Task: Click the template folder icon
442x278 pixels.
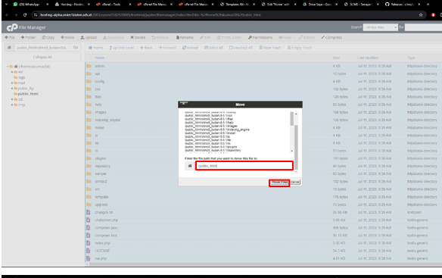Action: coord(89,197)
